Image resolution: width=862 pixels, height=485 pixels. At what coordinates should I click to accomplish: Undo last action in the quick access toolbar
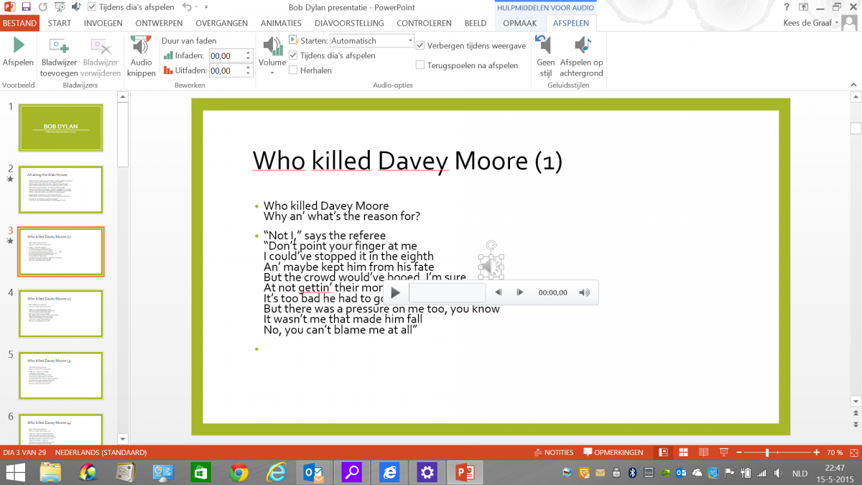(x=186, y=7)
